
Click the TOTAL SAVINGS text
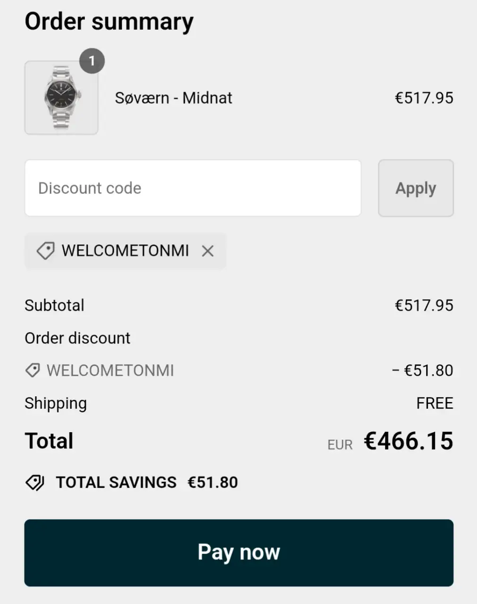point(116,483)
